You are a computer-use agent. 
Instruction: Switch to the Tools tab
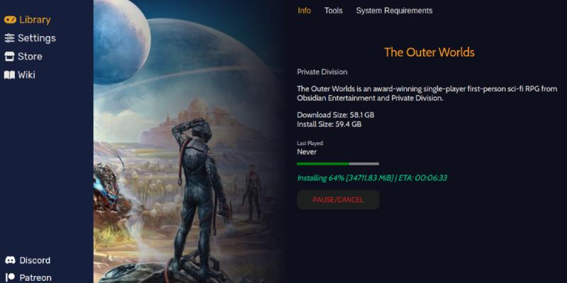333,11
